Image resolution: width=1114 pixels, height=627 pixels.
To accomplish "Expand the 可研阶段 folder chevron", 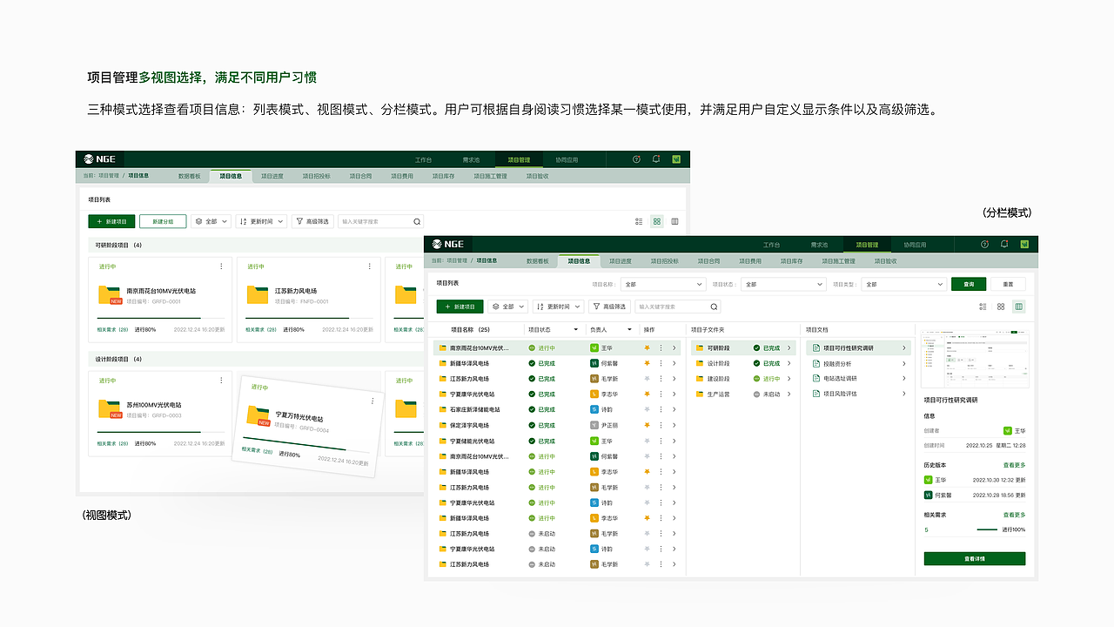I will [x=789, y=347].
